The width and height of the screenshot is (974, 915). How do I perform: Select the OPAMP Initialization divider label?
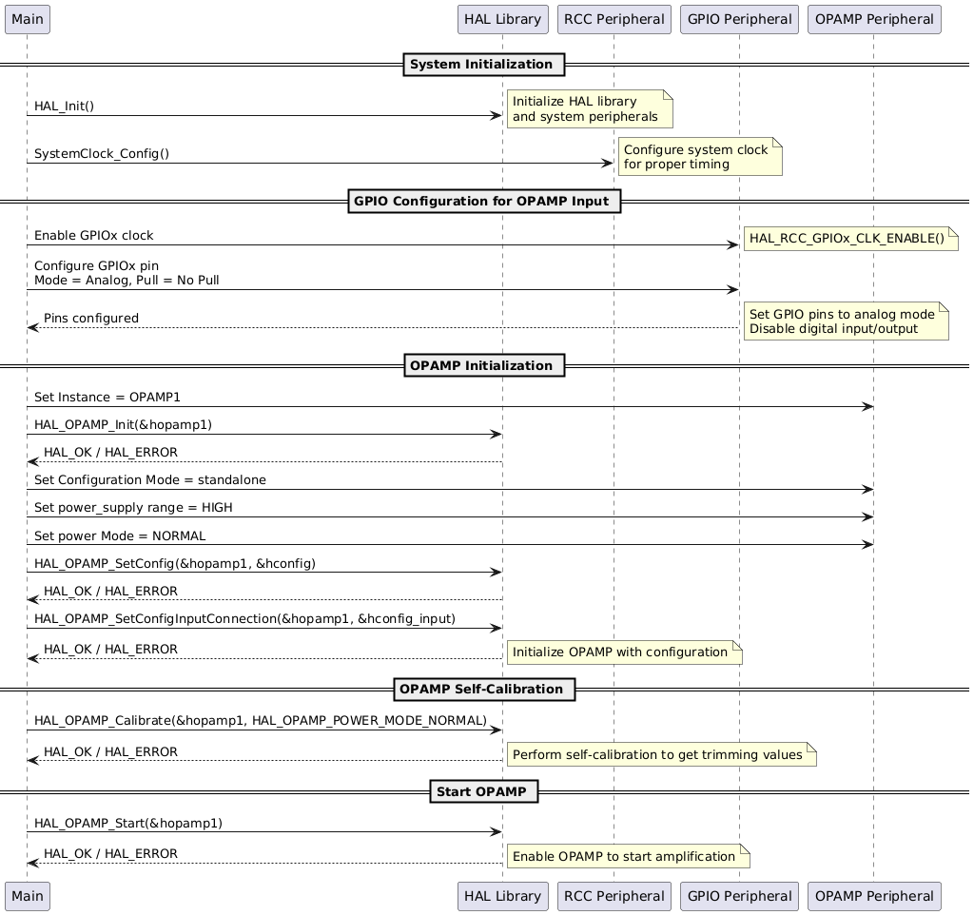pyautogui.click(x=484, y=365)
